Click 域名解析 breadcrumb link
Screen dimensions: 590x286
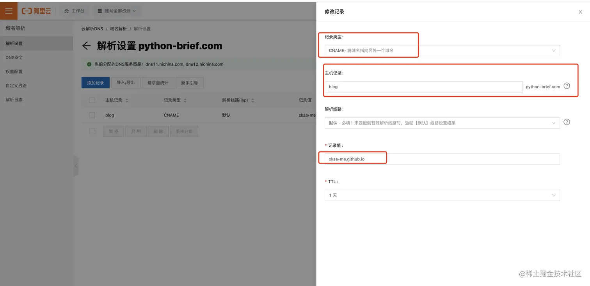click(x=118, y=29)
